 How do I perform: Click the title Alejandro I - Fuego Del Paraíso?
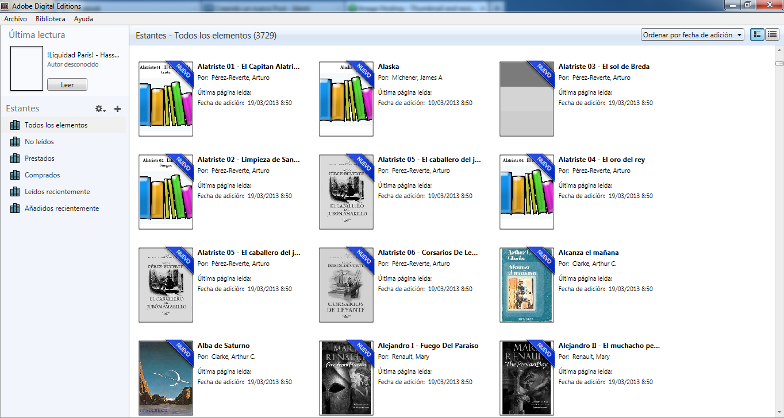tap(428, 346)
